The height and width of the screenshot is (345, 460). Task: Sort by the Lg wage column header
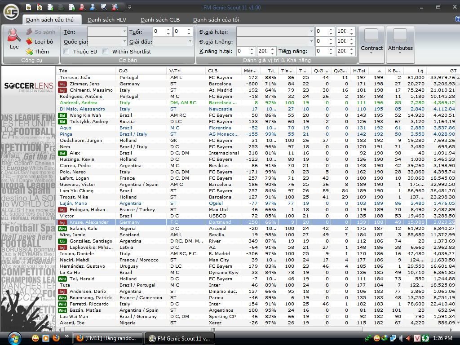pyautogui.click(x=415, y=71)
